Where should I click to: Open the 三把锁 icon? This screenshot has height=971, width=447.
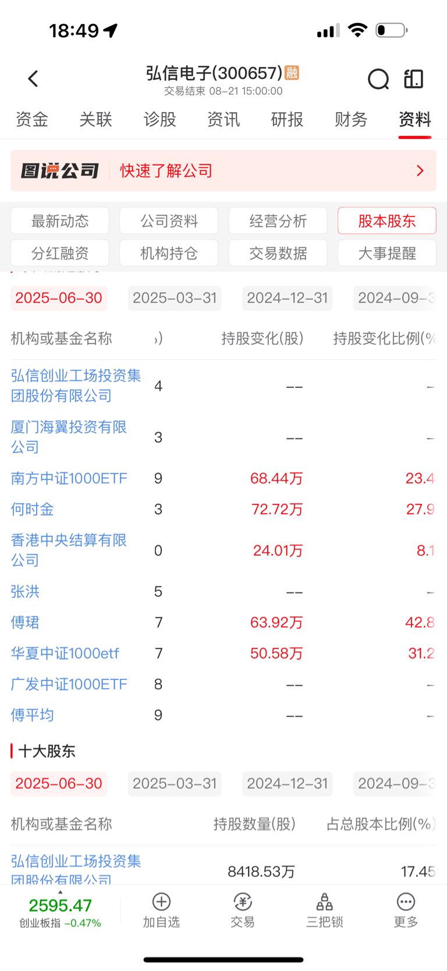324,902
